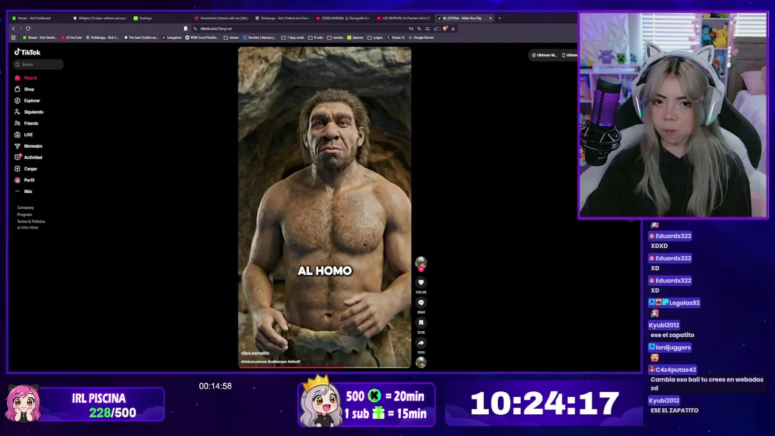Image resolution: width=775 pixels, height=436 pixels.
Task: Open the Cargar upload page
Action: pyautogui.click(x=26, y=168)
